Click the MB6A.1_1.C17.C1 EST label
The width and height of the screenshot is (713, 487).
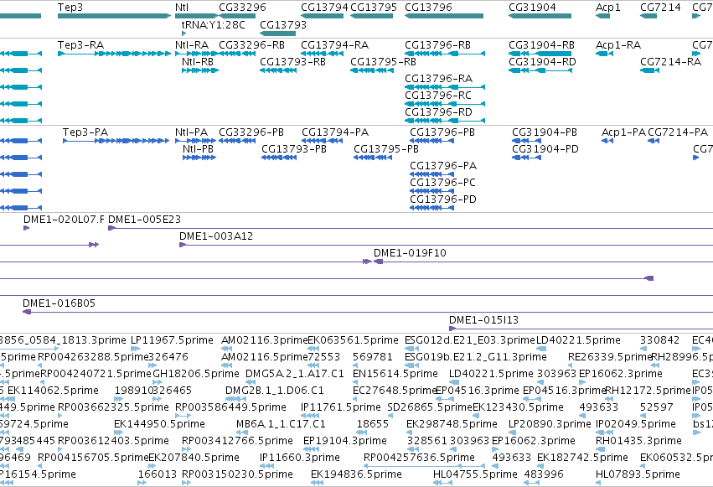pyautogui.click(x=281, y=424)
